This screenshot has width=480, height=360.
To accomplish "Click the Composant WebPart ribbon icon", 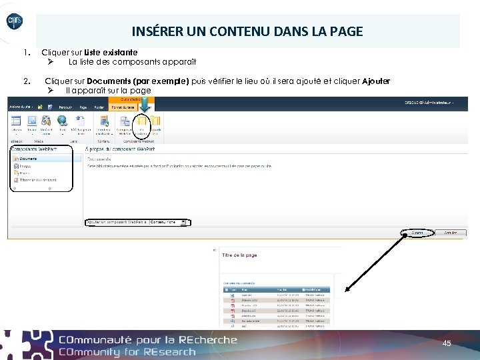I will pos(125,121).
